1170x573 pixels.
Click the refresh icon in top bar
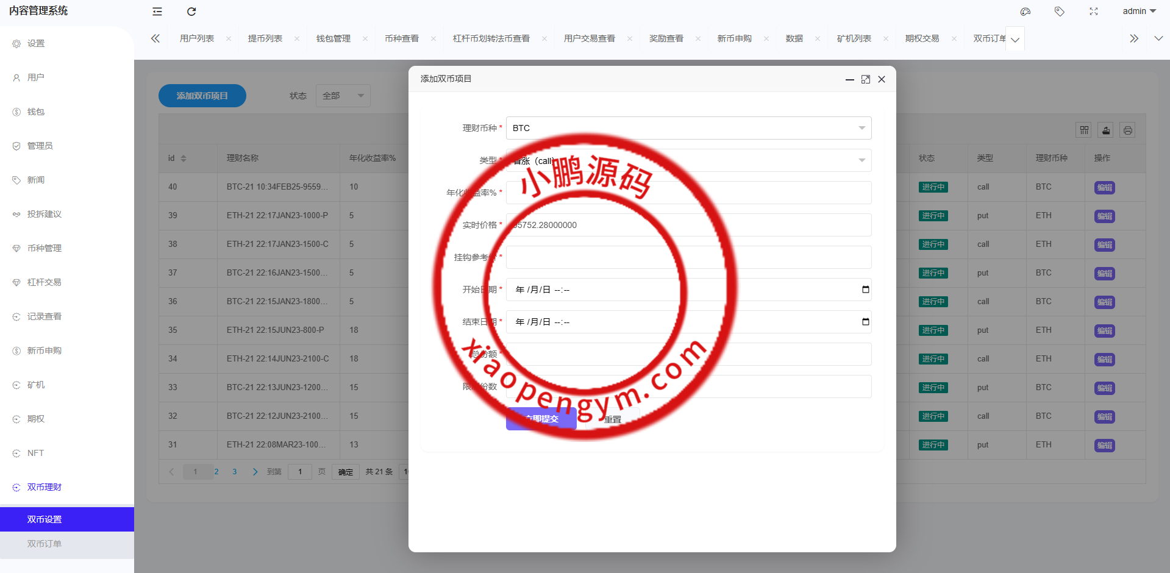[191, 12]
